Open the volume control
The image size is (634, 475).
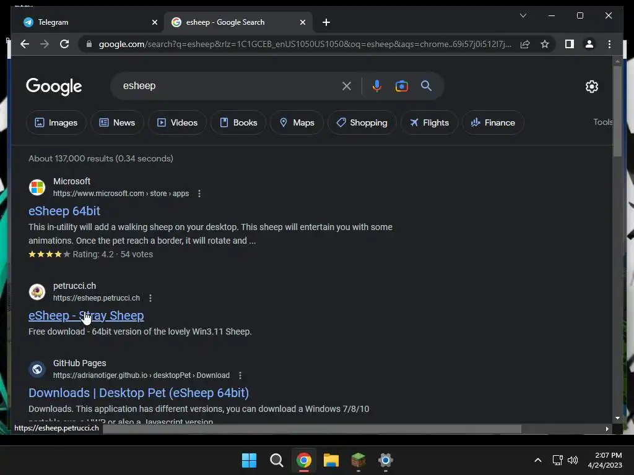573,460
